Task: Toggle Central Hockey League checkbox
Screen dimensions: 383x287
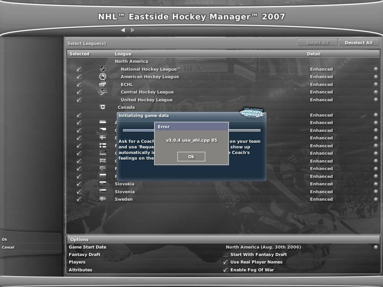Action: (79, 92)
